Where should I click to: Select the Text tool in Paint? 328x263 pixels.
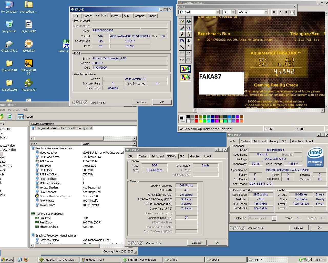[x=189, y=41]
